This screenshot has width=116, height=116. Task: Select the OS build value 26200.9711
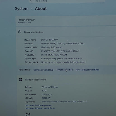[x=46, y=98]
